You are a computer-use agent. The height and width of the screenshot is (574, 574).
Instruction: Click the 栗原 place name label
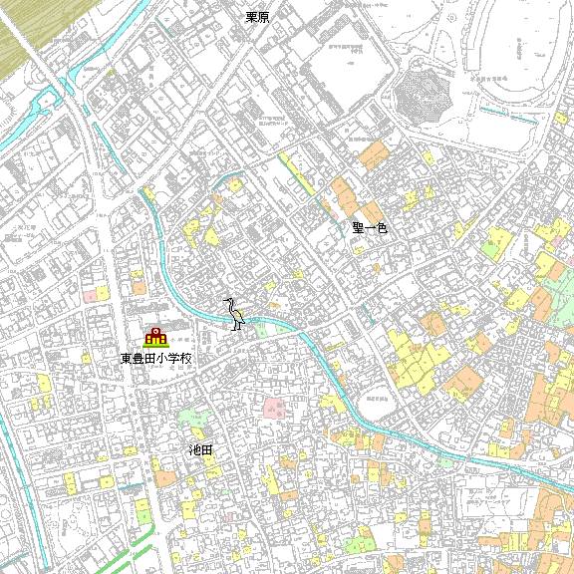tap(258, 18)
